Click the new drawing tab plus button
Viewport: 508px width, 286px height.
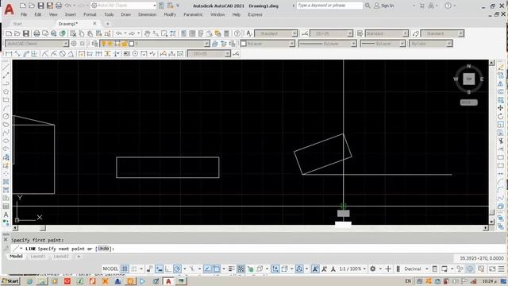pos(108,24)
